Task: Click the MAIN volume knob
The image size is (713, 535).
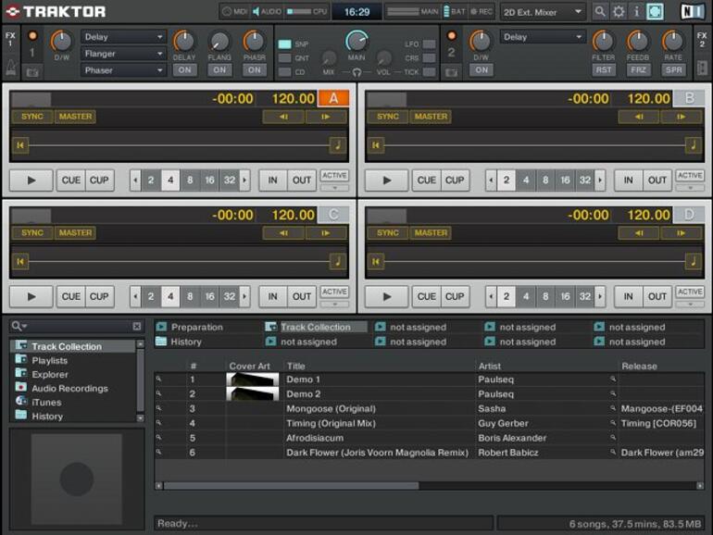Action: (x=356, y=41)
